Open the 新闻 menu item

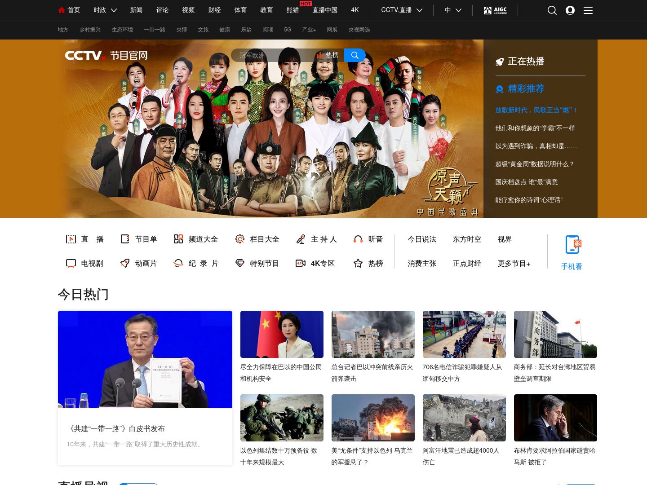point(136,10)
